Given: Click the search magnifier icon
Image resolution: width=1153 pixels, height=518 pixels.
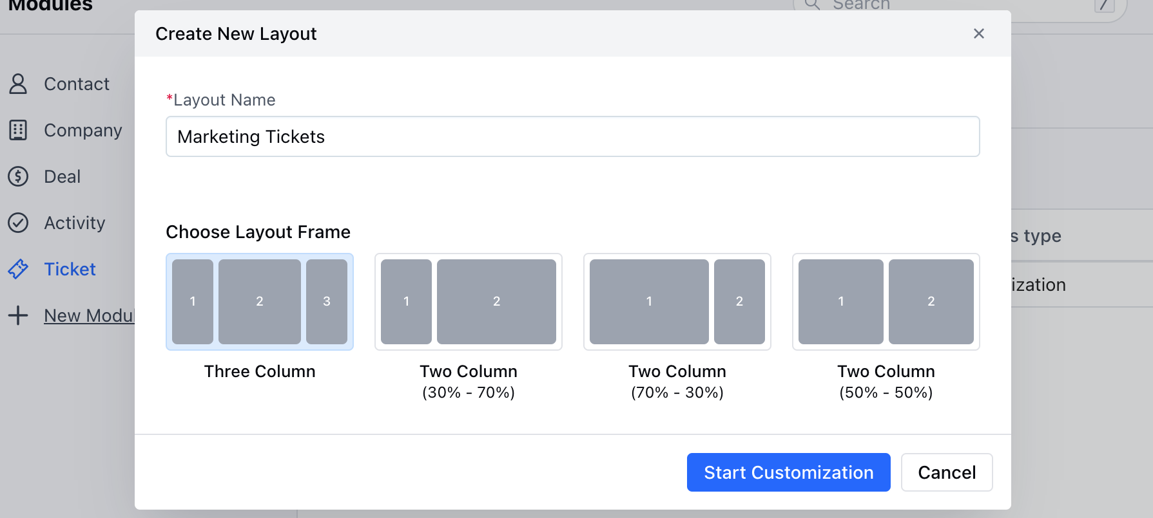Looking at the screenshot, I should pyautogui.click(x=812, y=4).
